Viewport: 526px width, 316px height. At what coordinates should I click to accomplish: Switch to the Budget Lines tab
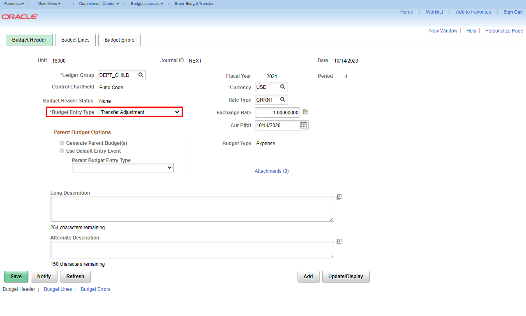point(75,40)
